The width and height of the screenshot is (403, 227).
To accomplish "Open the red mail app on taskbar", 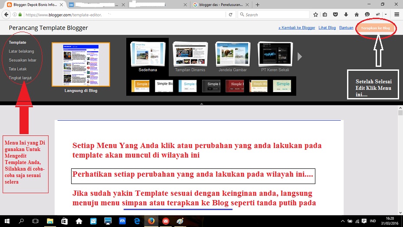I will coord(166,221).
